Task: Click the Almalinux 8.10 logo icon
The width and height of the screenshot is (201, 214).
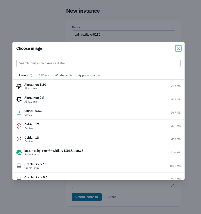Action: click(19, 86)
